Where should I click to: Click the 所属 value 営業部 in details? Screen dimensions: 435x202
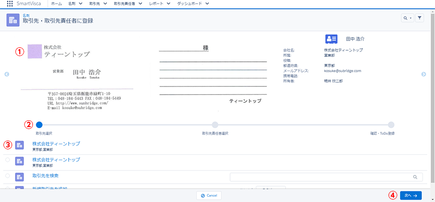[329, 55]
